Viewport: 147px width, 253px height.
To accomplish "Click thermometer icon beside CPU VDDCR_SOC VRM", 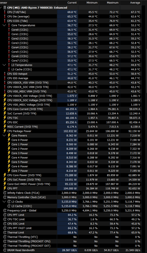I will 5,87.
